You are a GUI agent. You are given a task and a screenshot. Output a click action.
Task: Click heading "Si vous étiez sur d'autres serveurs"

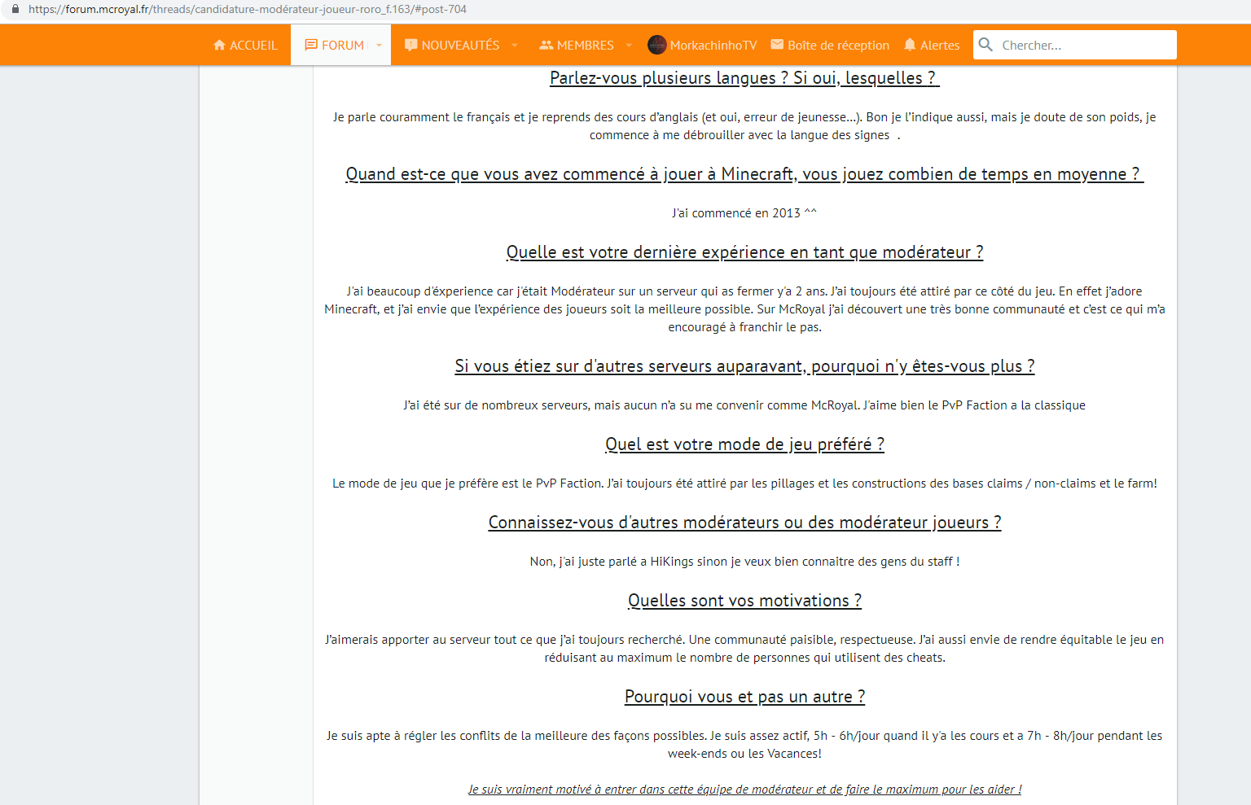(744, 366)
